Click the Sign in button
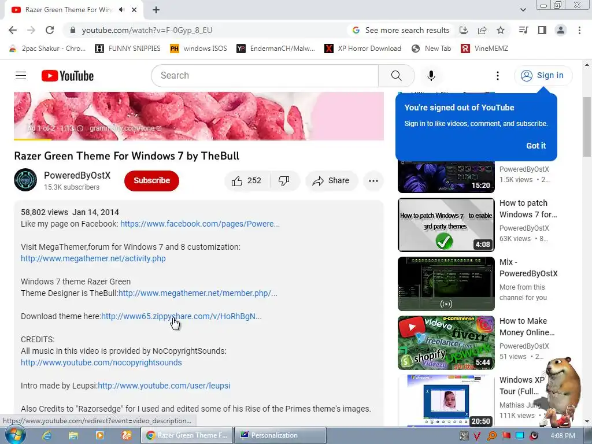This screenshot has width=592, height=444. pyautogui.click(x=543, y=76)
